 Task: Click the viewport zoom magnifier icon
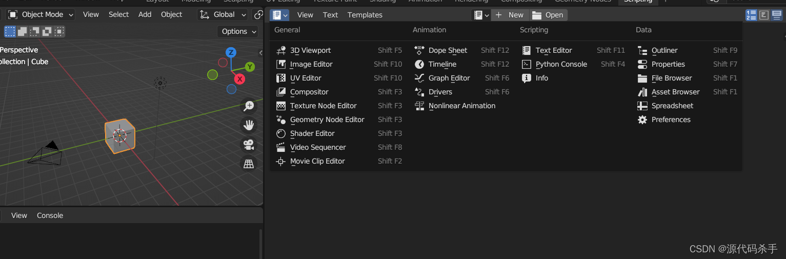[249, 106]
